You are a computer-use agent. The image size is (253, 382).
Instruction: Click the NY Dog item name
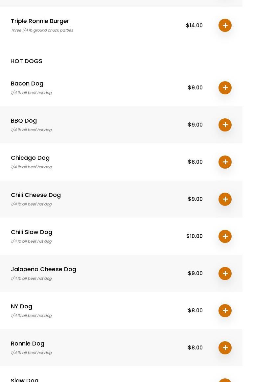21,306
